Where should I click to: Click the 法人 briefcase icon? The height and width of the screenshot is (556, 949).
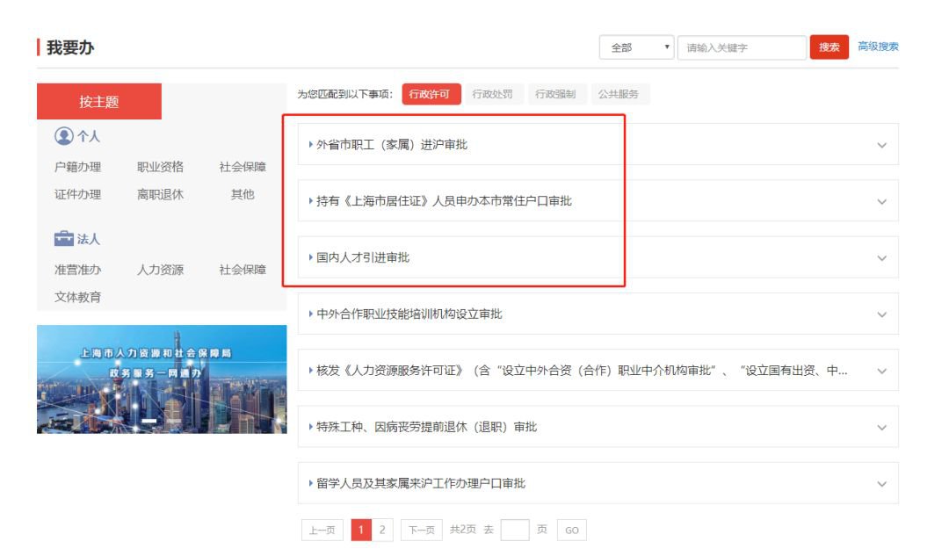pos(63,239)
